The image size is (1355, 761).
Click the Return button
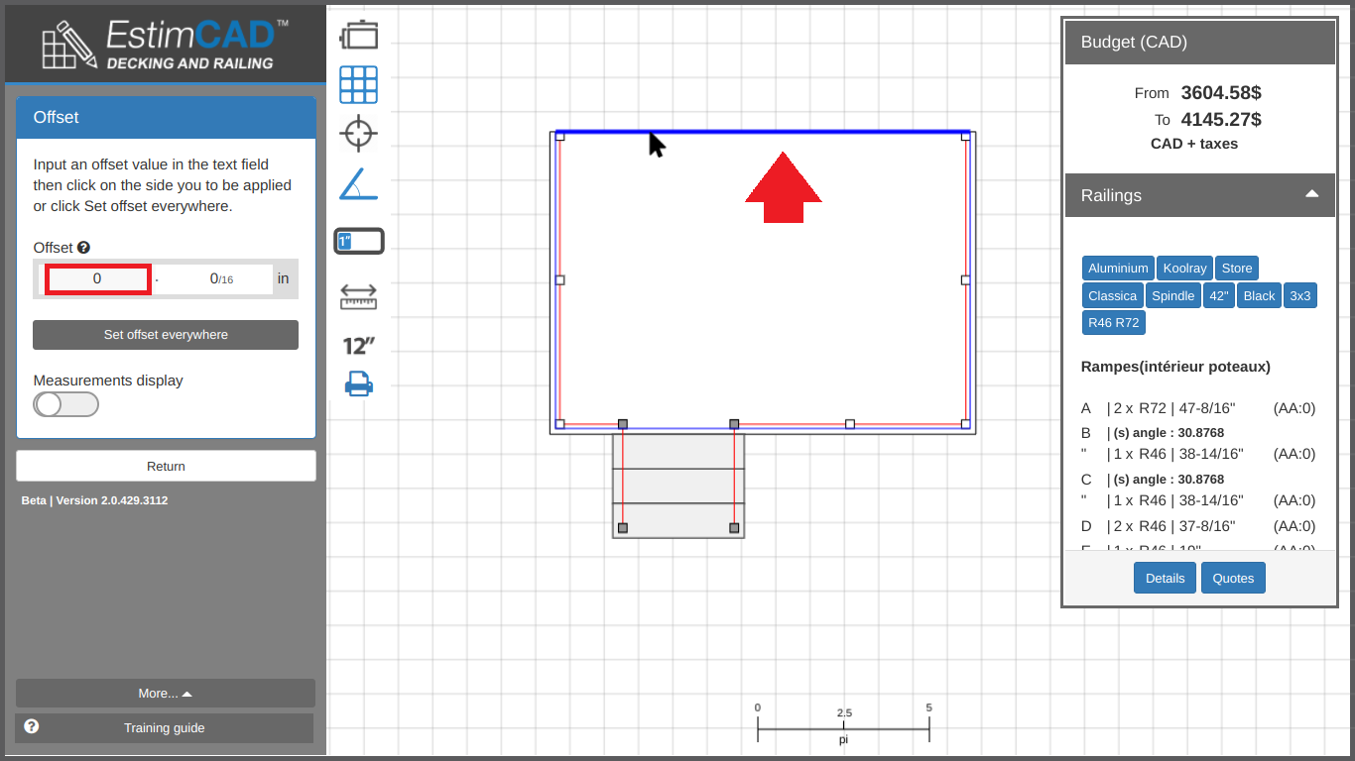166,467
